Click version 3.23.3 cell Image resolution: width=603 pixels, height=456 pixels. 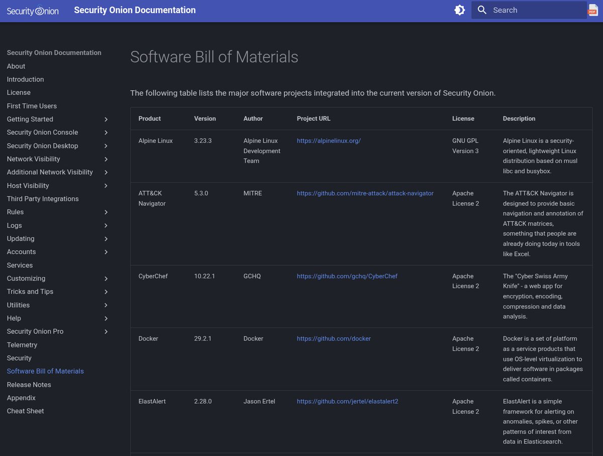203,141
